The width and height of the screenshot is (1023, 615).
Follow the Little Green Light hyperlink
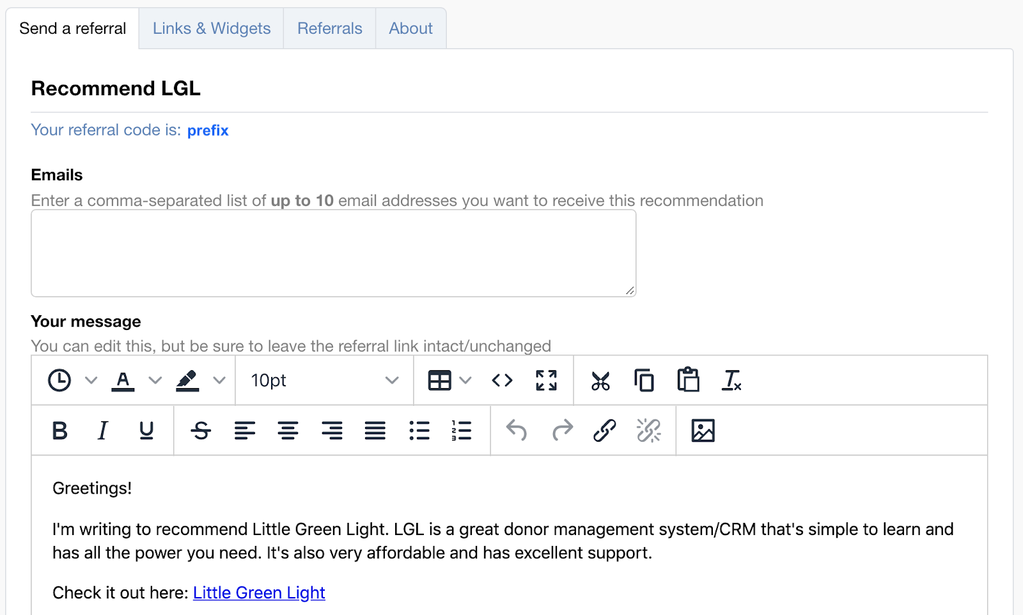click(x=259, y=593)
